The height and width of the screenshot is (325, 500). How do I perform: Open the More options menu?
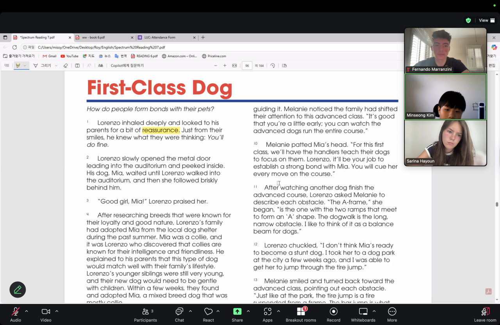tap(392, 314)
